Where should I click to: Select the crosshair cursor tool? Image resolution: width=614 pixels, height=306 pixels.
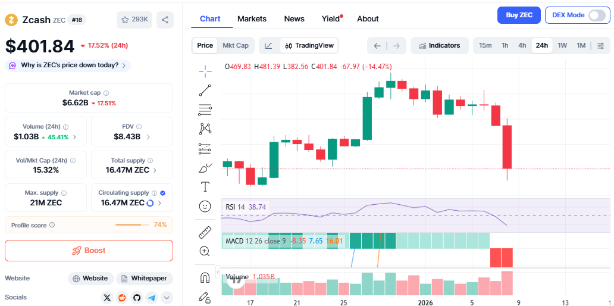(x=205, y=71)
